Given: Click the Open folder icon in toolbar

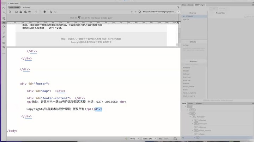Looking at the screenshot, I should tap(16, 12).
